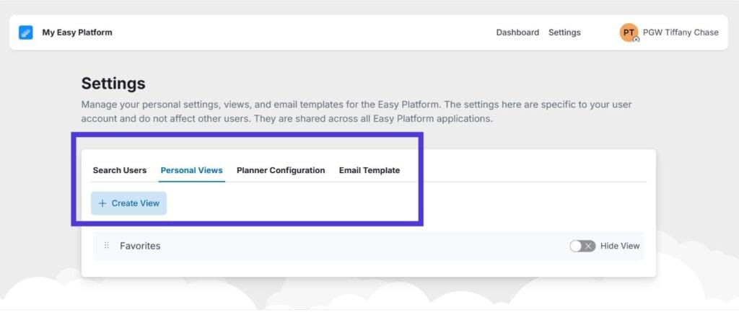Viewport: 739px width, 315px height.
Task: Open the Email Template tab
Action: pos(369,170)
